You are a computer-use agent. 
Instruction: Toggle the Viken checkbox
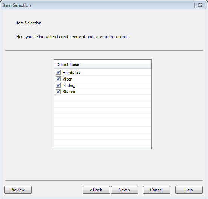click(x=58, y=79)
